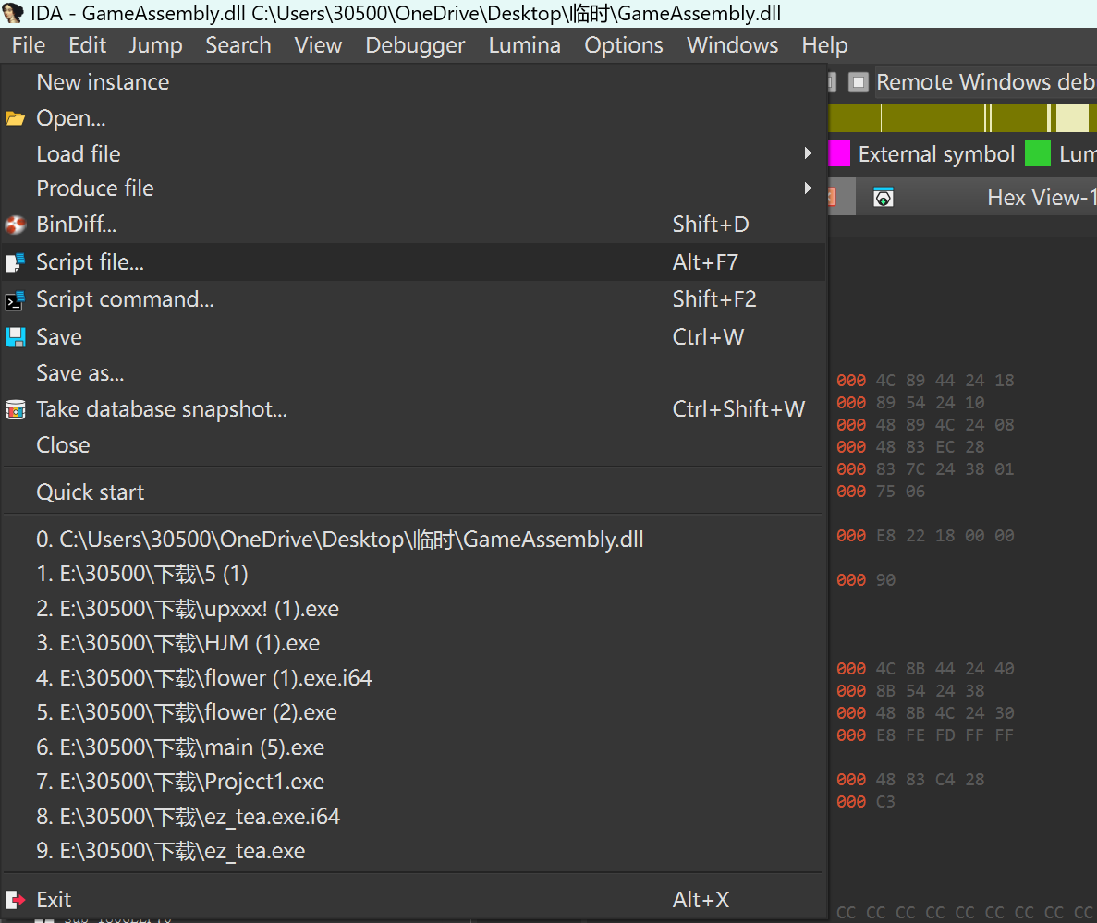Launch BinDiff... menu entry
The height and width of the screenshot is (923, 1097).
(413, 225)
